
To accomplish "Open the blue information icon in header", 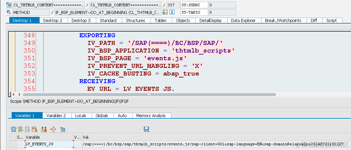I will click(172, 12).
